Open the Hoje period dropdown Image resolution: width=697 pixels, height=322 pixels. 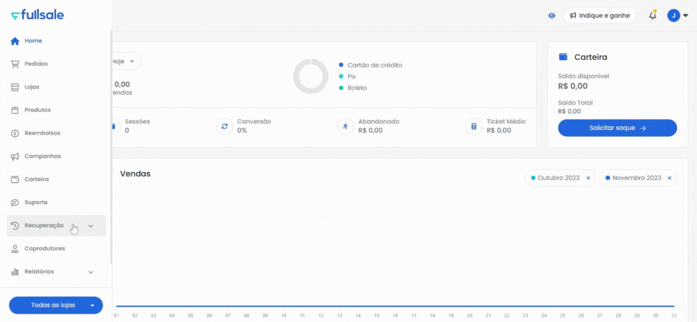click(x=126, y=61)
